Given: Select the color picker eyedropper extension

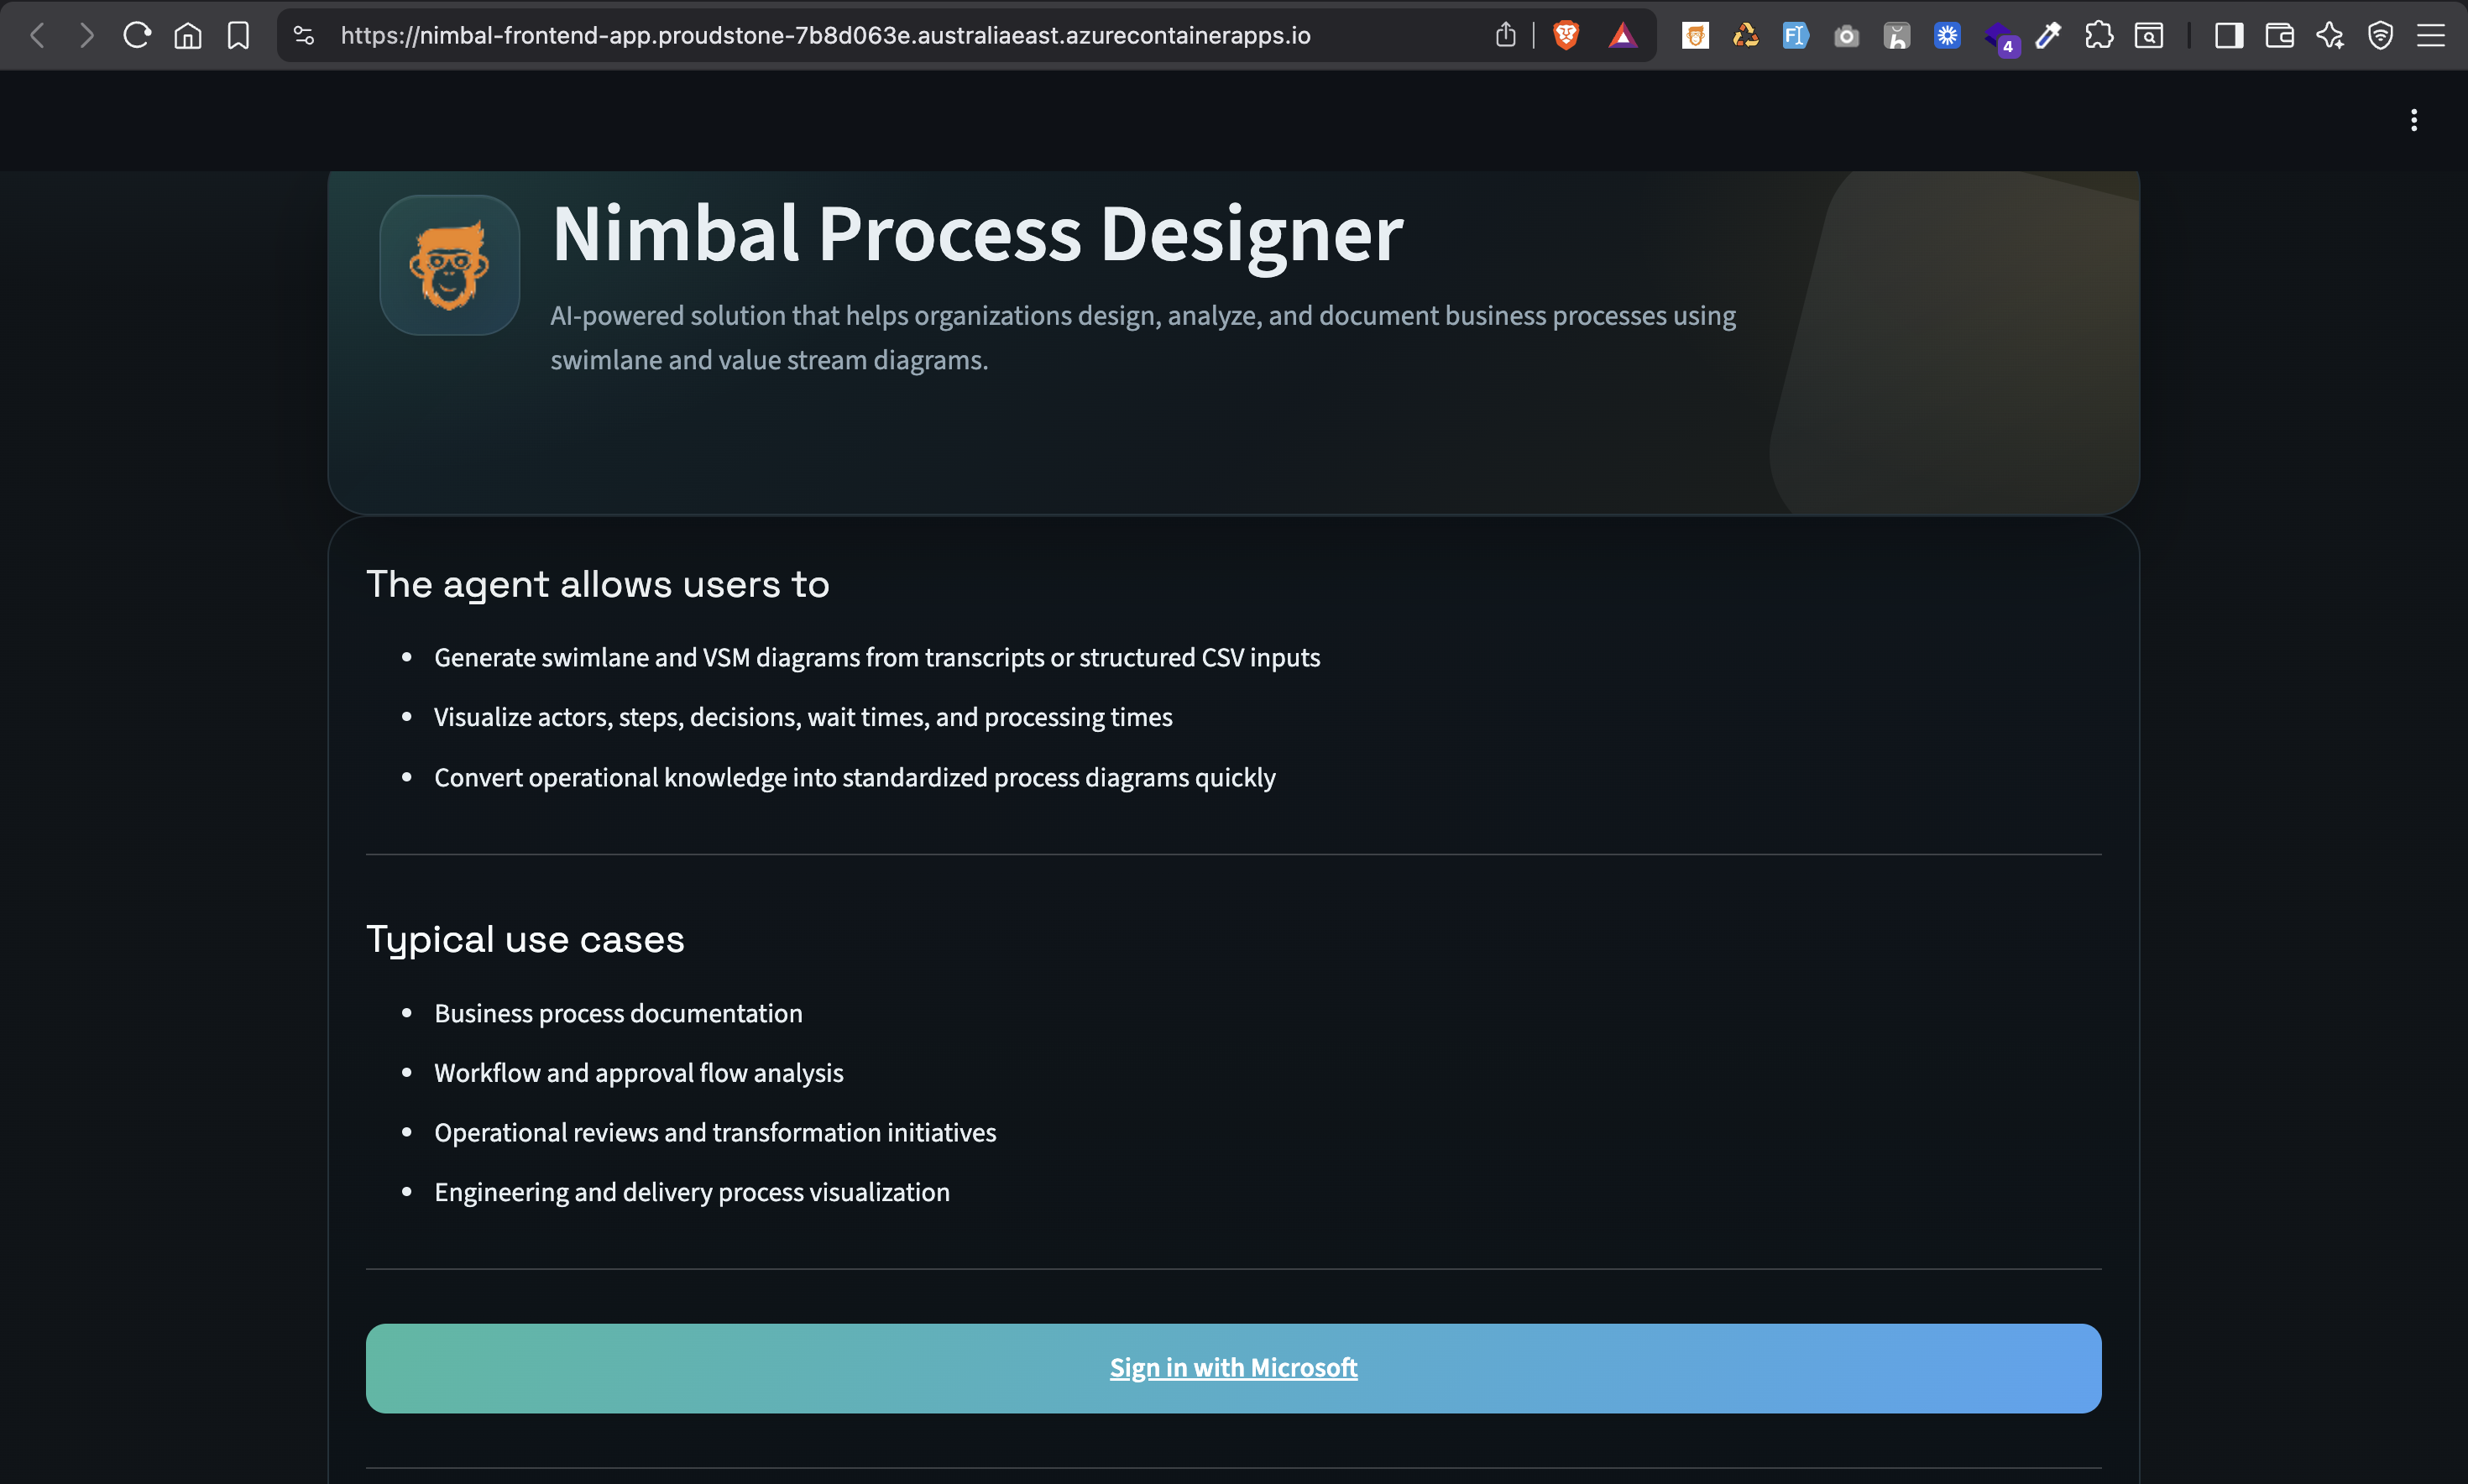Looking at the screenshot, I should tap(2048, 35).
